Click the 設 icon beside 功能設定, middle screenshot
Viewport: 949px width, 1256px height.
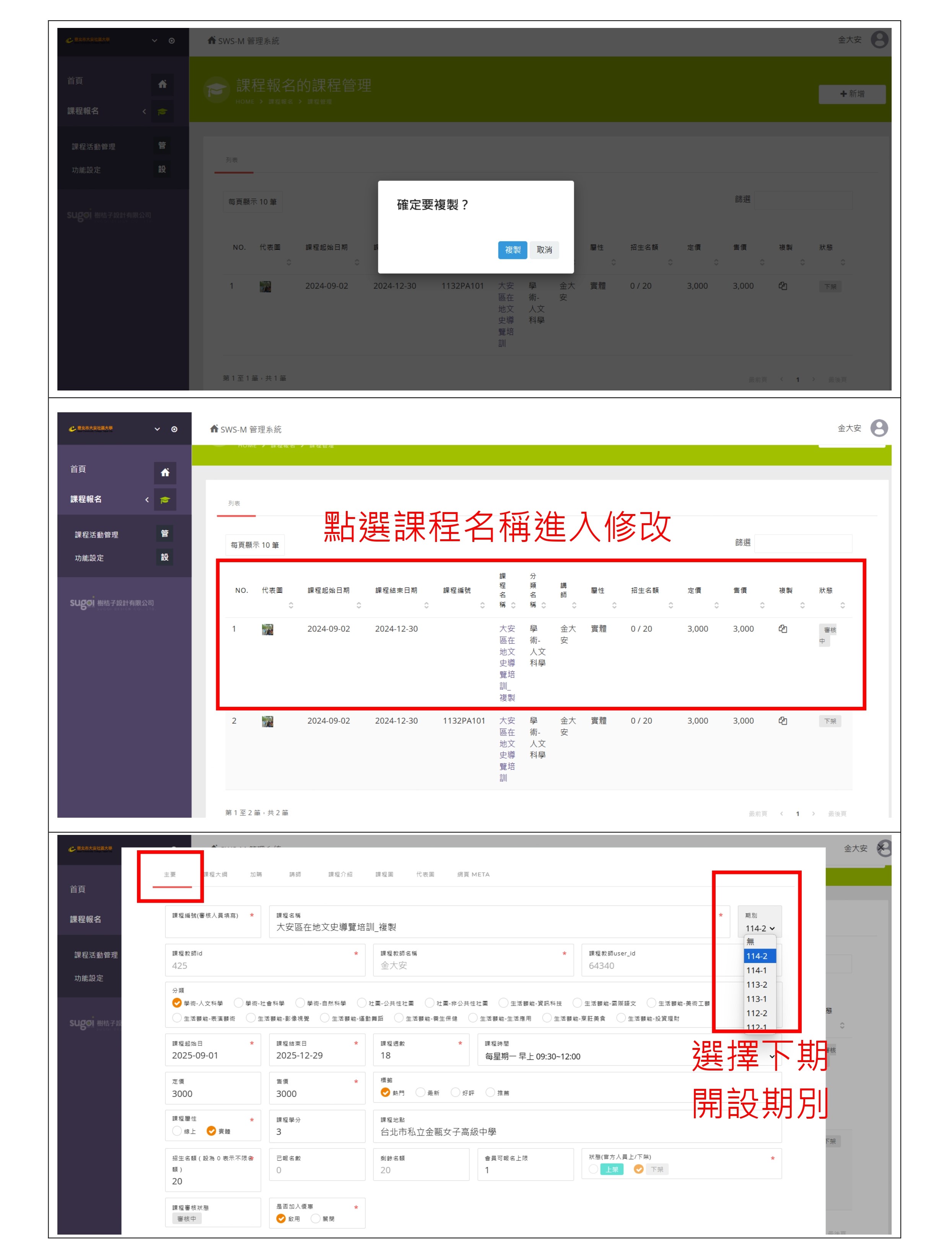[165, 557]
